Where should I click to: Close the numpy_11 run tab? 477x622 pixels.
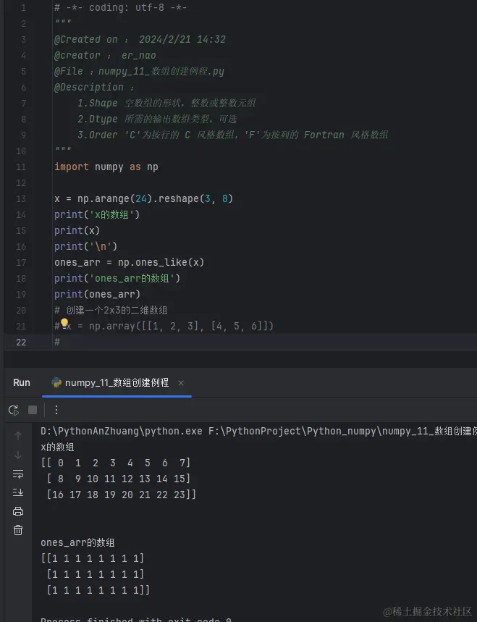(x=181, y=383)
